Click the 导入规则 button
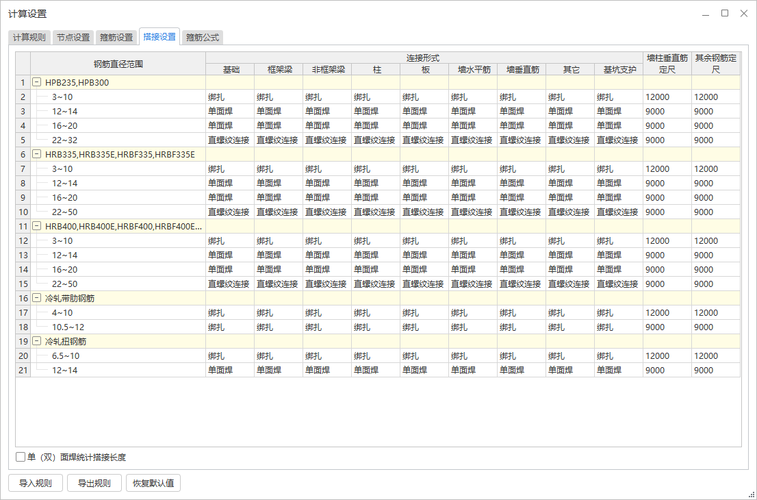 pos(36,483)
